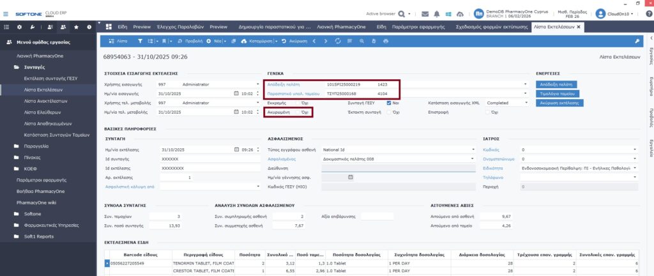
Task: Click the Ακύρωση εκτέλεσης button
Action: tap(559, 102)
